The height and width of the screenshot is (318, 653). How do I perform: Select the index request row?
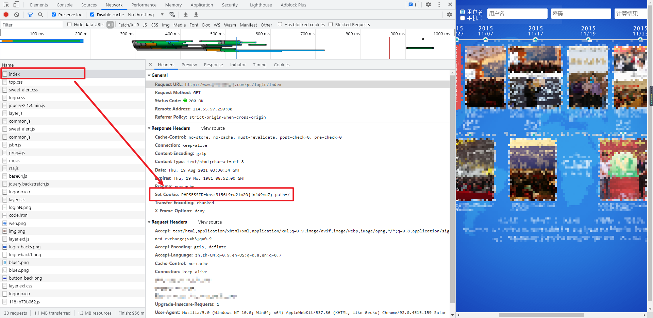(x=72, y=74)
